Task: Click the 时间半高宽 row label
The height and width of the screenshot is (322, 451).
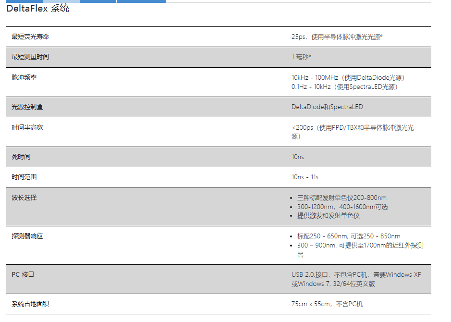Action: (x=27, y=127)
